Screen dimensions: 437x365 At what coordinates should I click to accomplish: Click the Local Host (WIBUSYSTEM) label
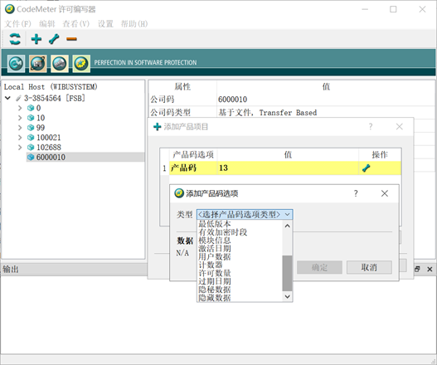(x=51, y=87)
